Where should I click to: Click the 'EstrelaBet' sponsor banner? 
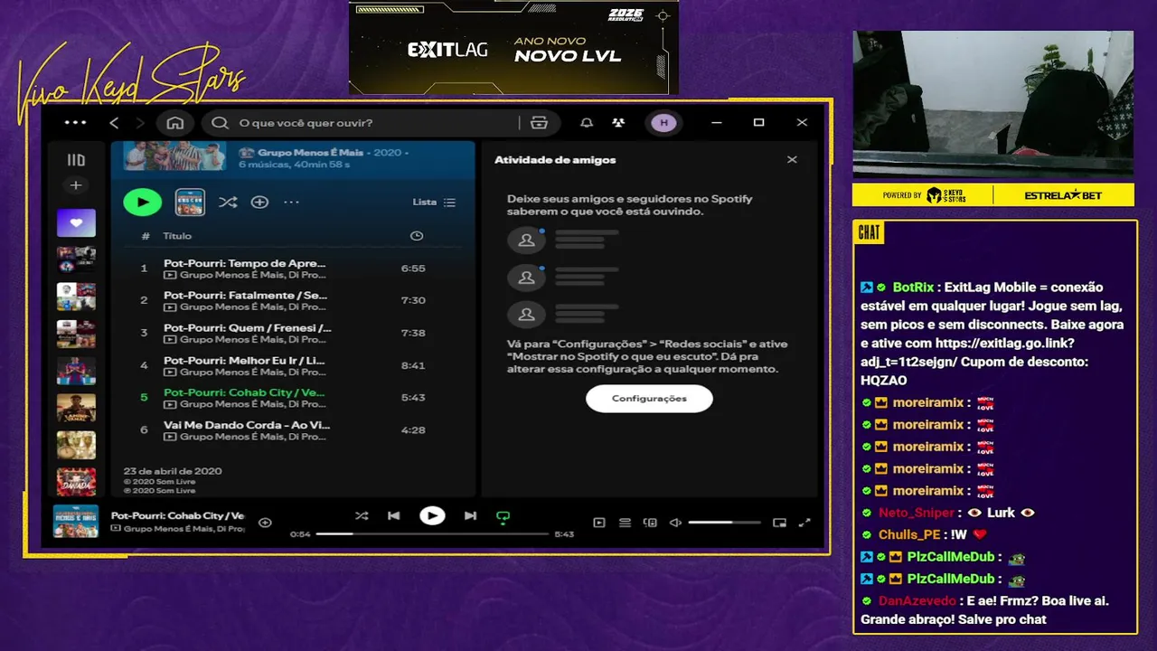tap(1063, 195)
